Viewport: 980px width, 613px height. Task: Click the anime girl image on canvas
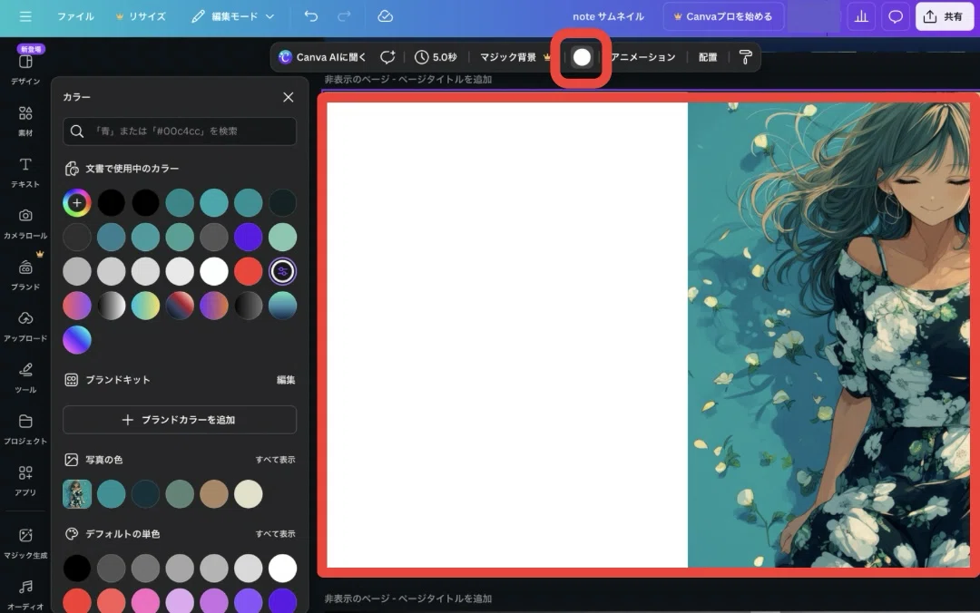(828, 335)
